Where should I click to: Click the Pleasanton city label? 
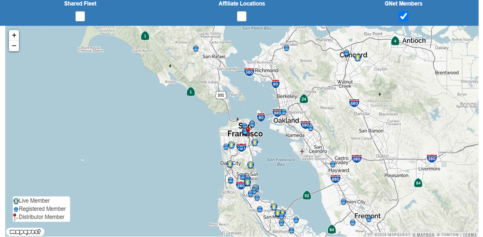pos(396,175)
